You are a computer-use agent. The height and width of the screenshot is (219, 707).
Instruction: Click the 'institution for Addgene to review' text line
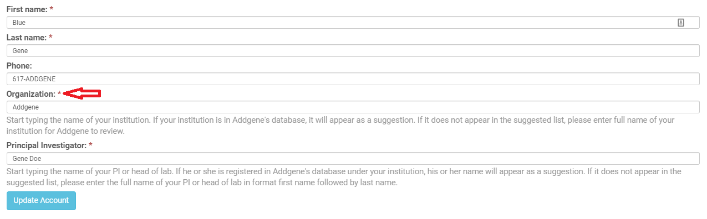[x=65, y=131]
